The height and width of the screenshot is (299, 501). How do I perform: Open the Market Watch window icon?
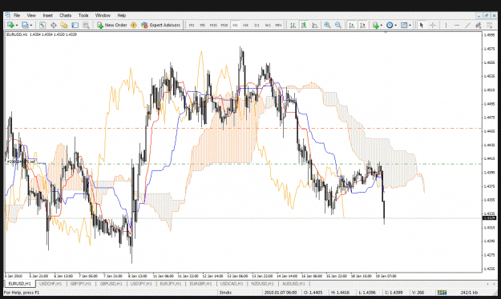[x=42, y=25]
